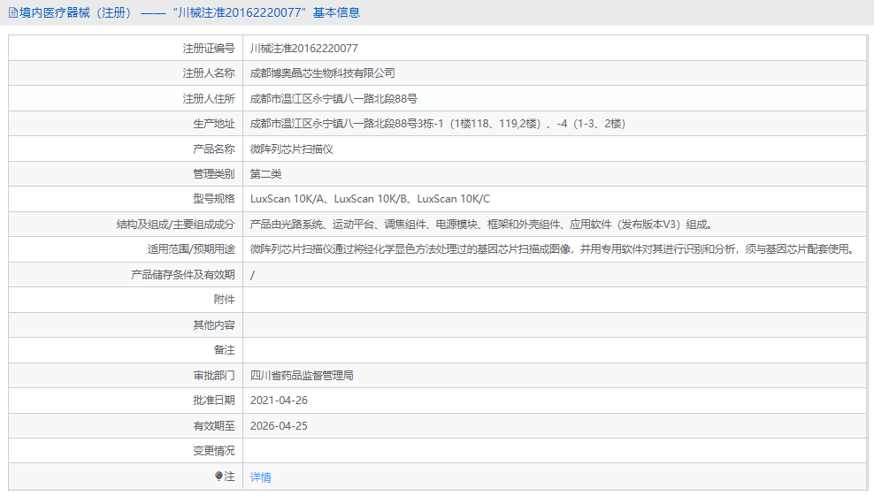Click the 产品名称 label
Image resolution: width=874 pixels, height=496 pixels.
click(x=214, y=149)
